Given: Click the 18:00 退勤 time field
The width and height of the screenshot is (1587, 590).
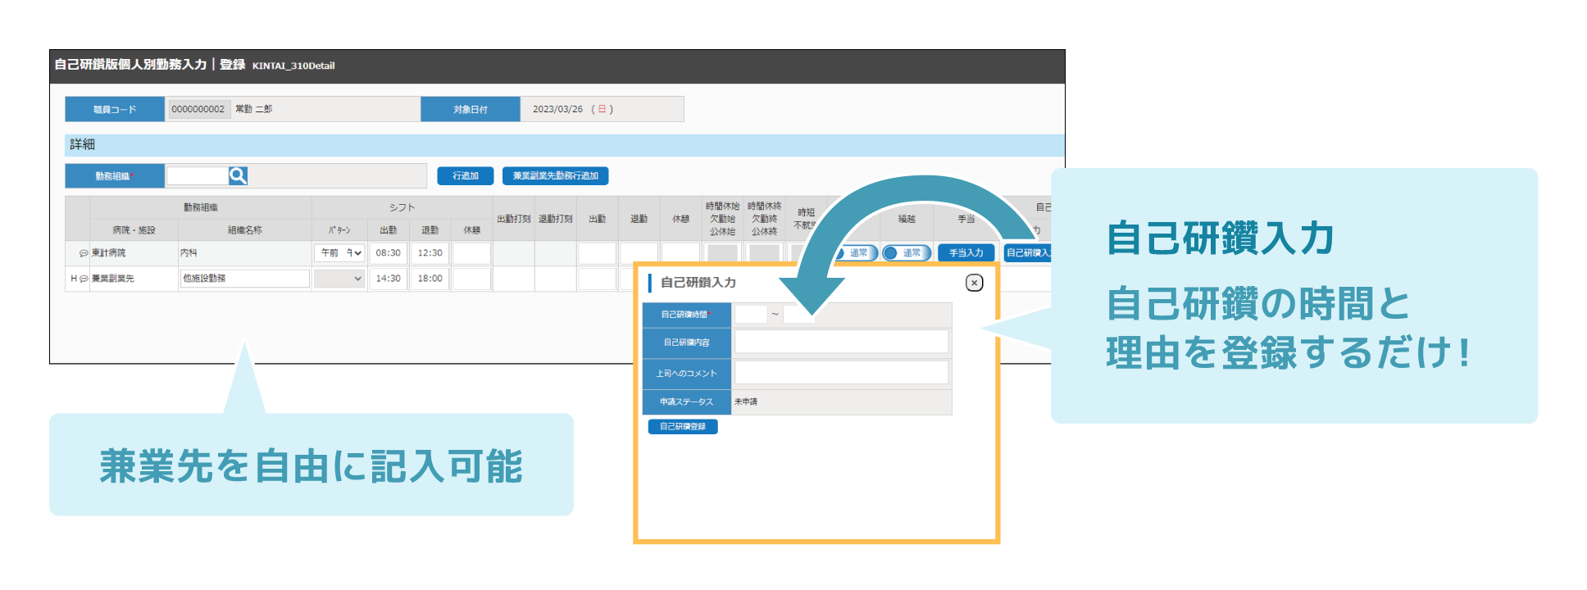Looking at the screenshot, I should 430,279.
